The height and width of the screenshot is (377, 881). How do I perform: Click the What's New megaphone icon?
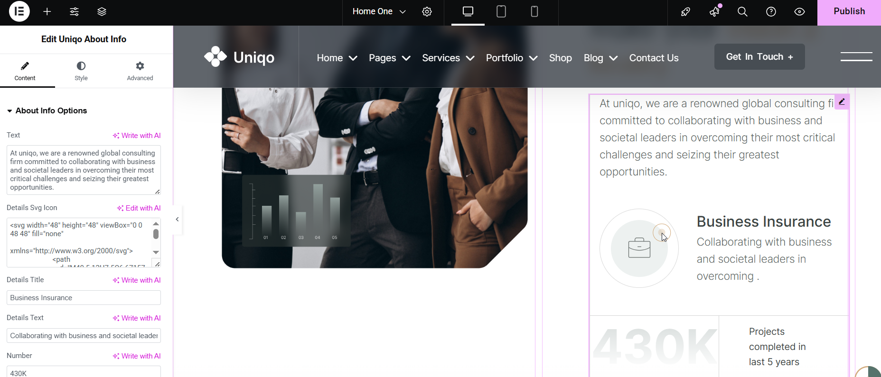[714, 12]
